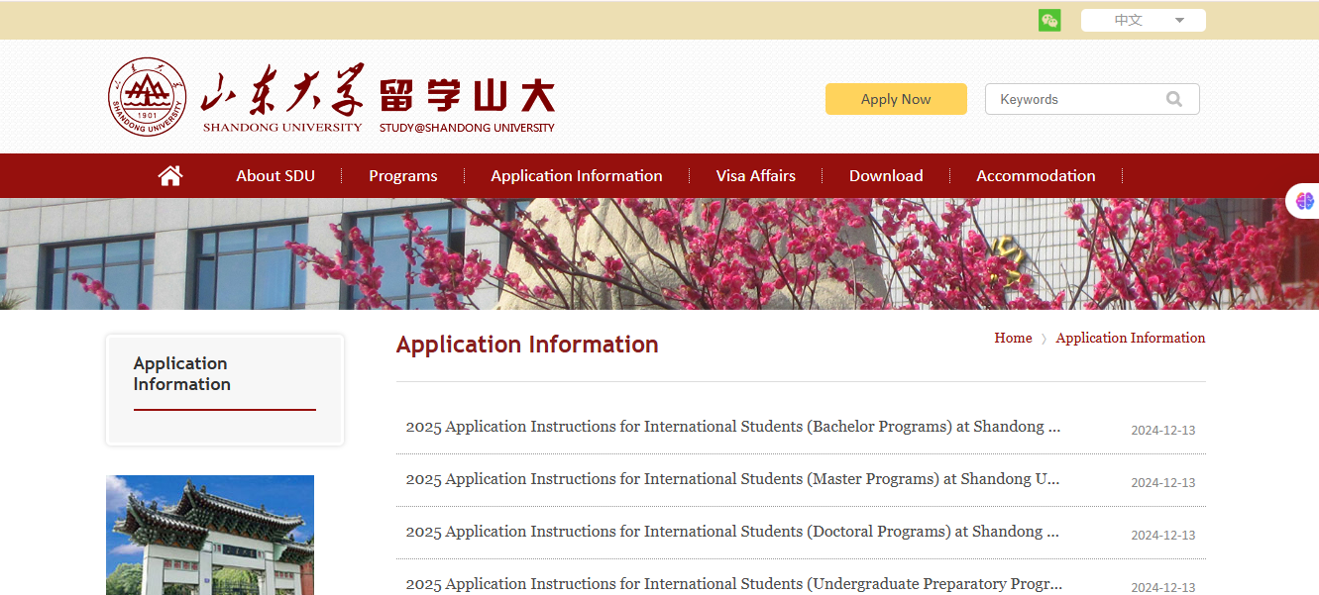
Task: Open the Bachelor Programs application instructions link
Action: (x=732, y=427)
